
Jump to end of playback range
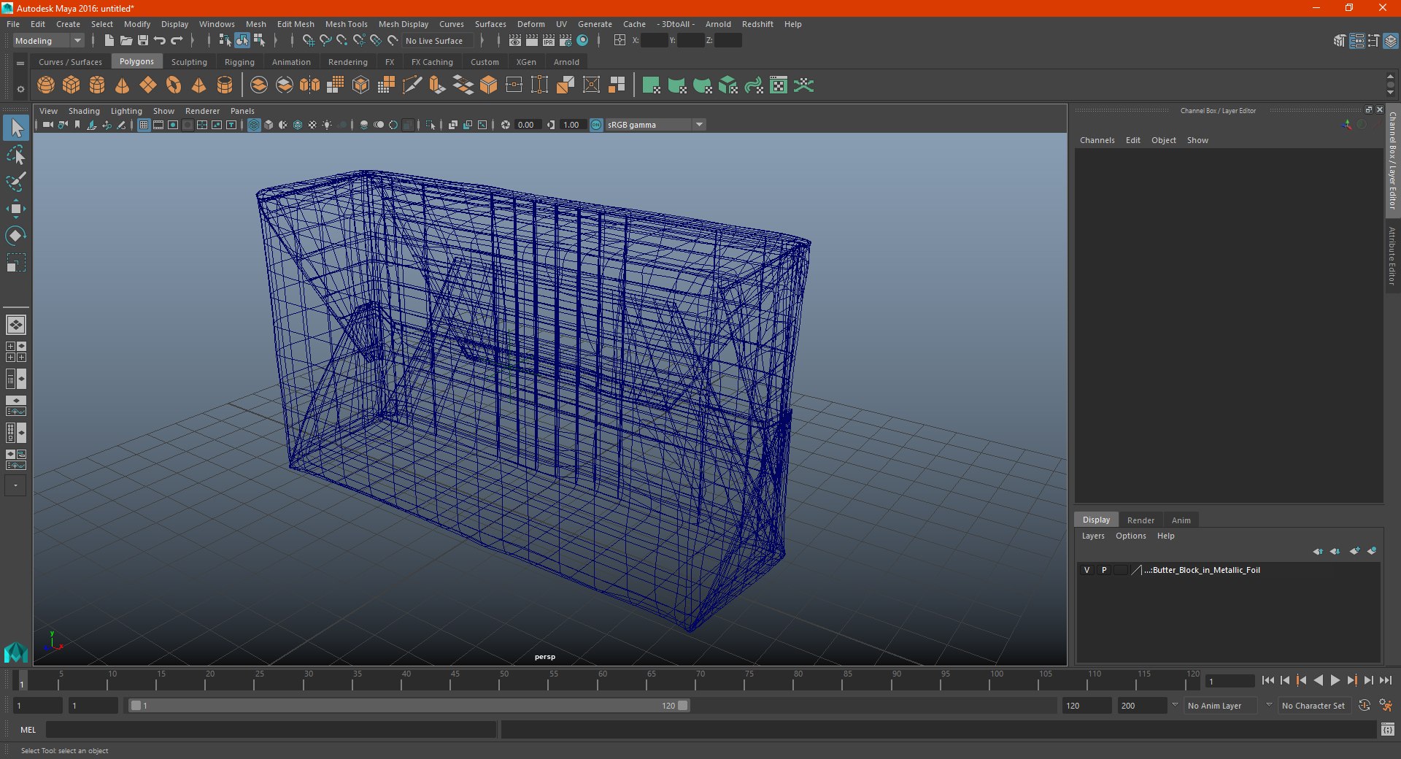[x=1385, y=680]
